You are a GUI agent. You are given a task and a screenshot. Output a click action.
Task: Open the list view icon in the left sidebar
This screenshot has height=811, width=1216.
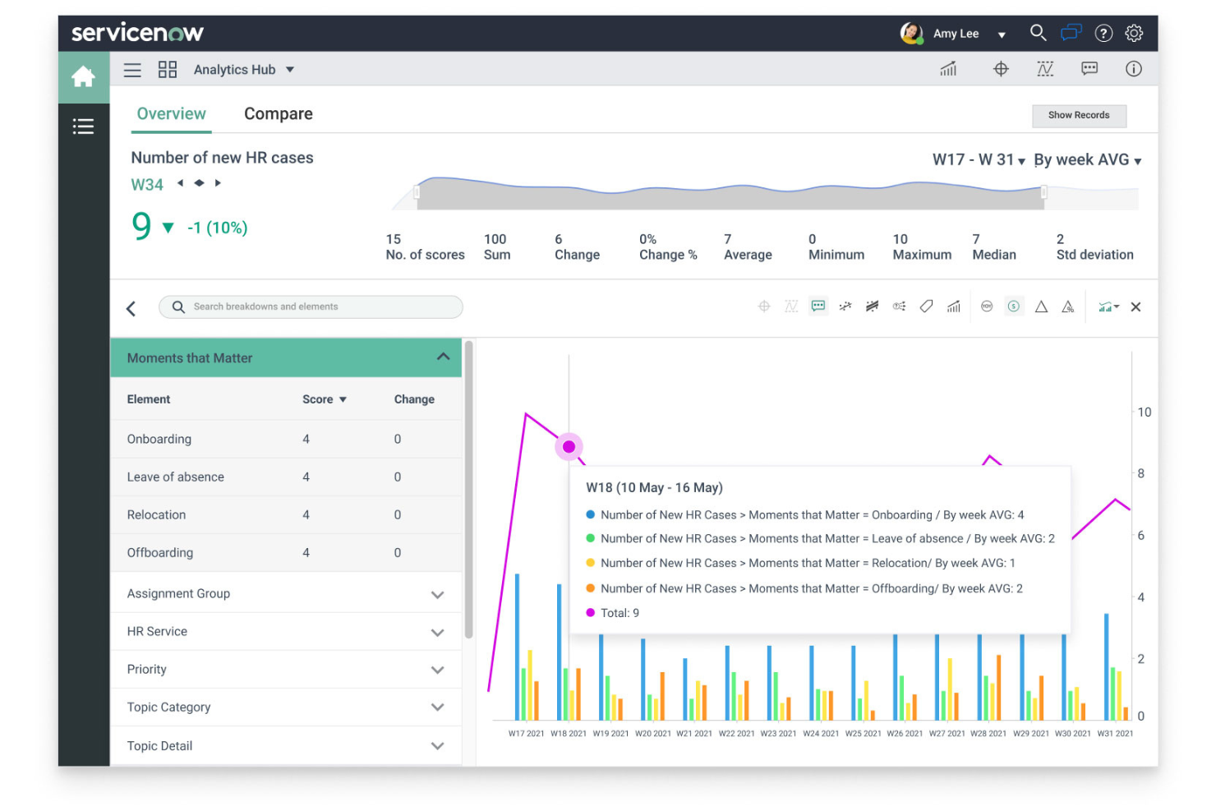click(x=83, y=127)
